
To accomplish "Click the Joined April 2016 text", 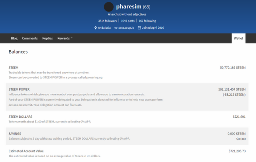I will click(153, 28).
